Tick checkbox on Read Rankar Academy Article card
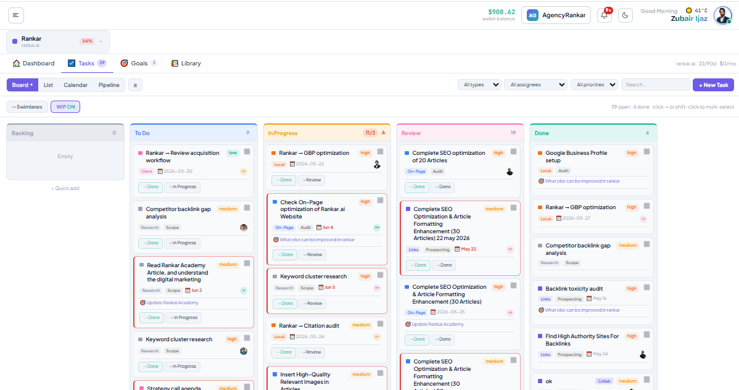 tap(247, 263)
